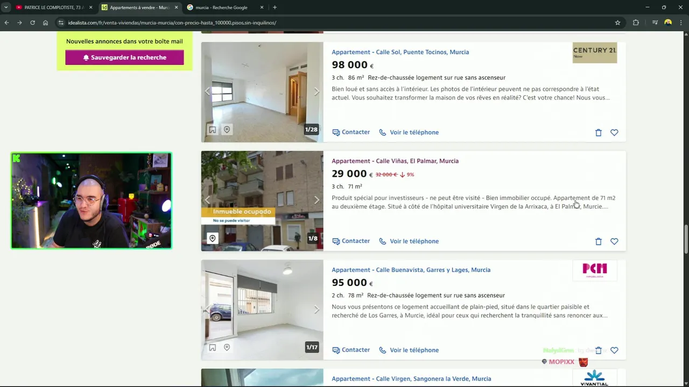View floor plan icon on Calle Buenavista photo

(213, 347)
